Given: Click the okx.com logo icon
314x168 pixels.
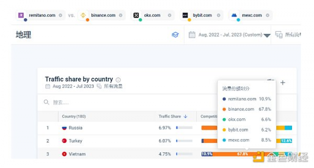Looking at the screenshot, I should tap(136, 15).
